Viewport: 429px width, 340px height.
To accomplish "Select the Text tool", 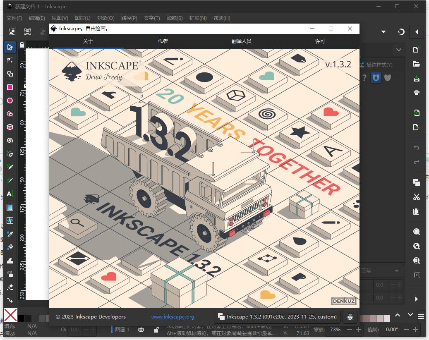I will (x=10, y=194).
